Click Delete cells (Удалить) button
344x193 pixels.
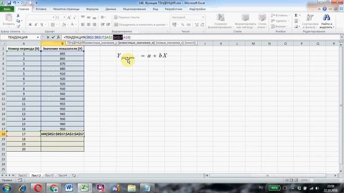(279, 21)
